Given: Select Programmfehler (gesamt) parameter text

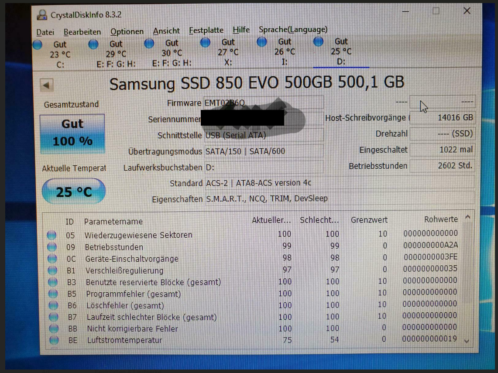Looking at the screenshot, I should (134, 294).
